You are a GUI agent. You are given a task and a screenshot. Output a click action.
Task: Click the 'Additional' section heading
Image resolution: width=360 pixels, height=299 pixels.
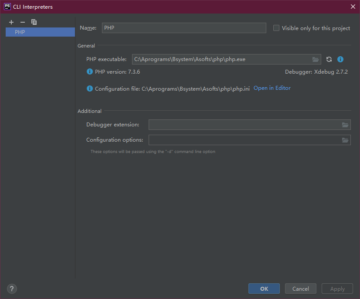[89, 111]
